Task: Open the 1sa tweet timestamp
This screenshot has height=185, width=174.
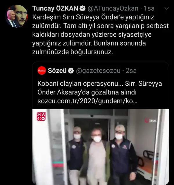Action: click(149, 8)
